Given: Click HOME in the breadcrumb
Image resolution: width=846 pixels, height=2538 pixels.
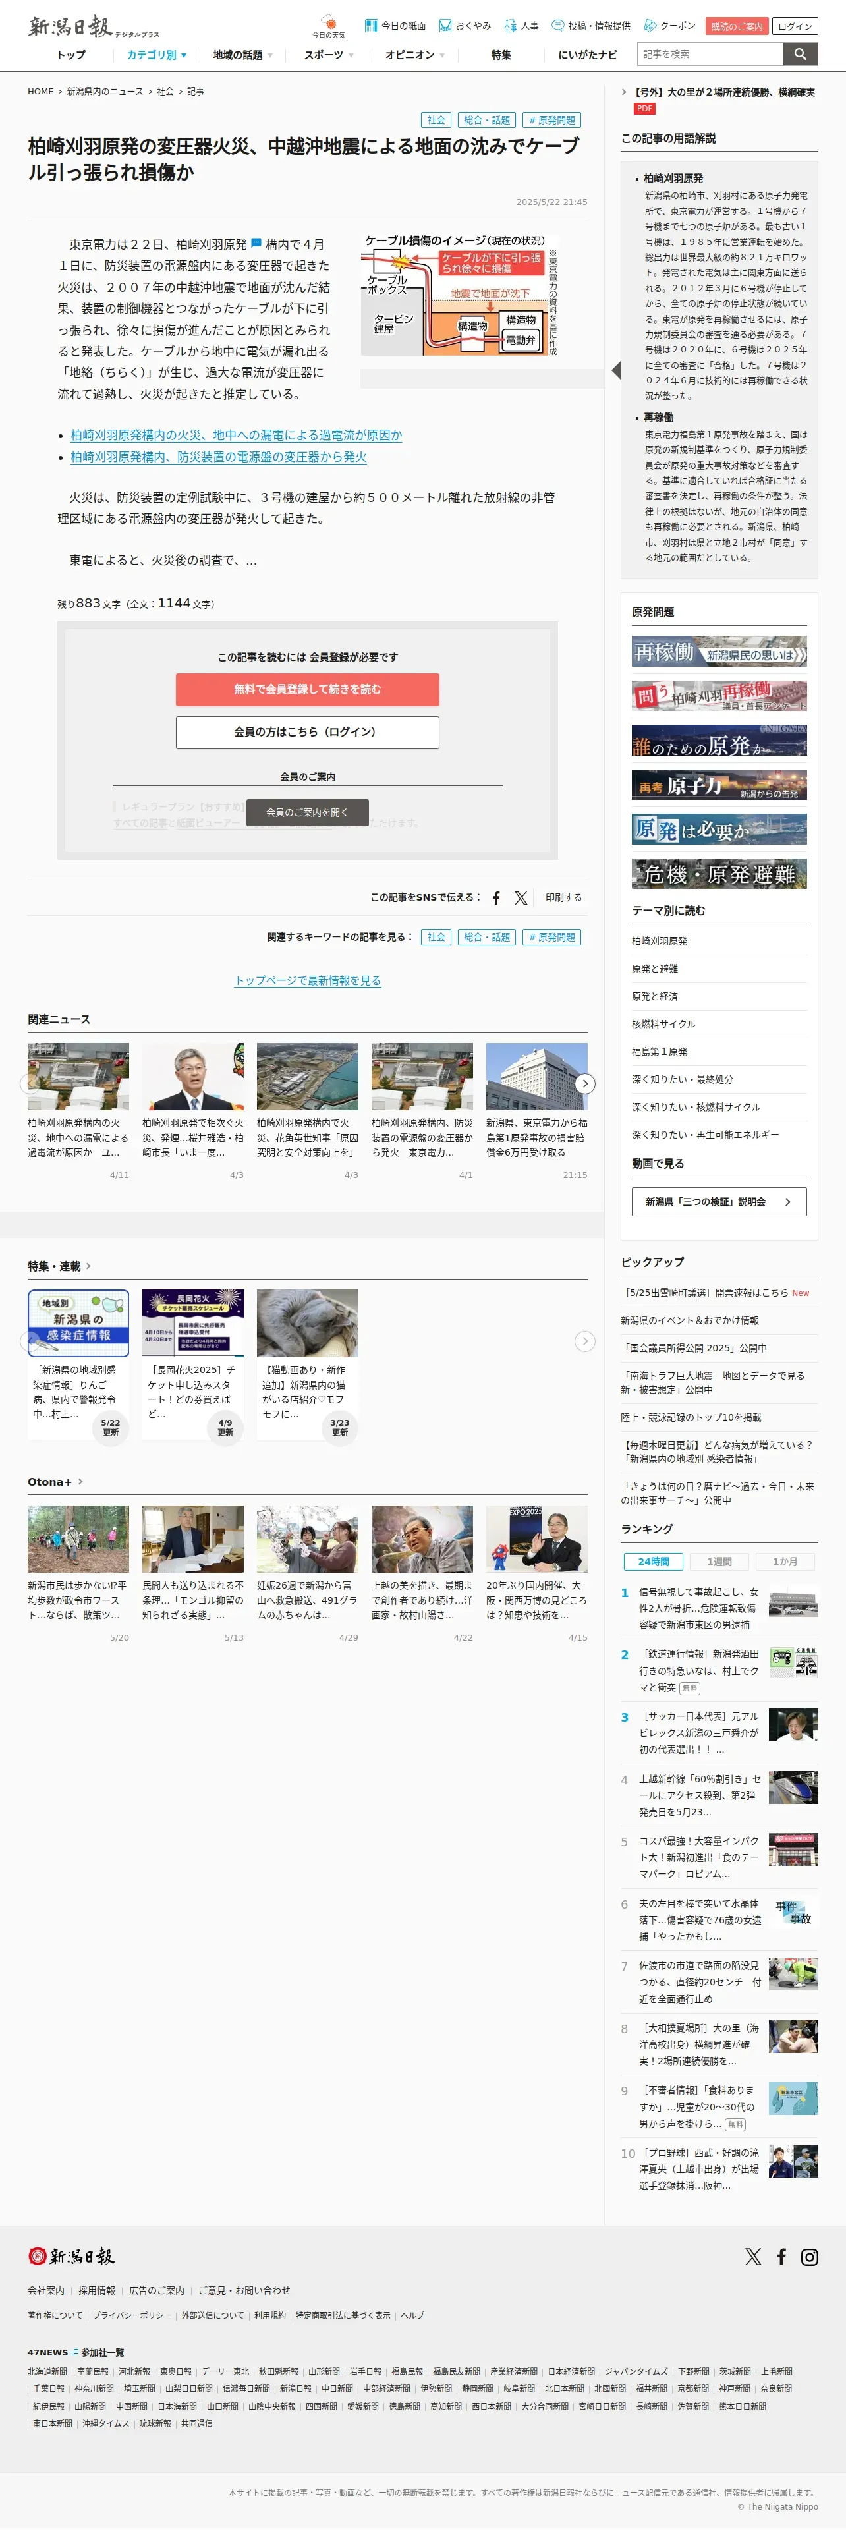Looking at the screenshot, I should coord(40,92).
